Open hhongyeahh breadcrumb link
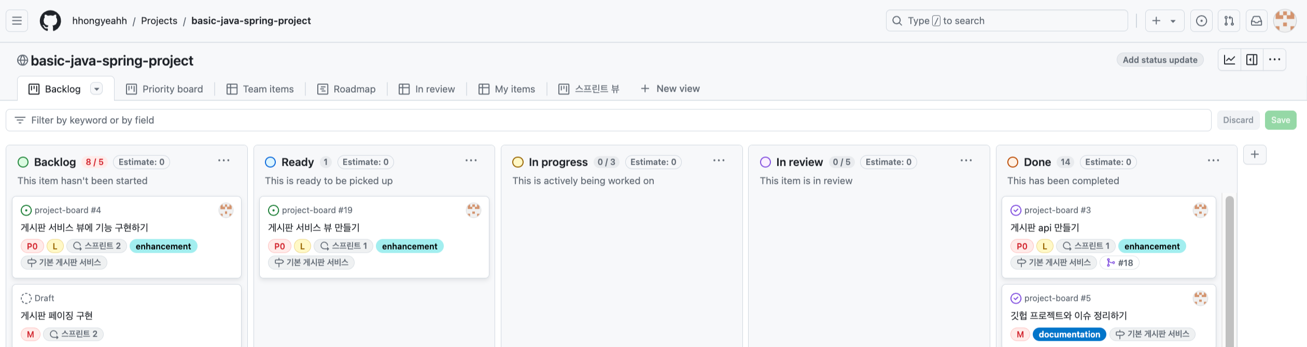Screen dimensions: 1307x347 [x=100, y=21]
